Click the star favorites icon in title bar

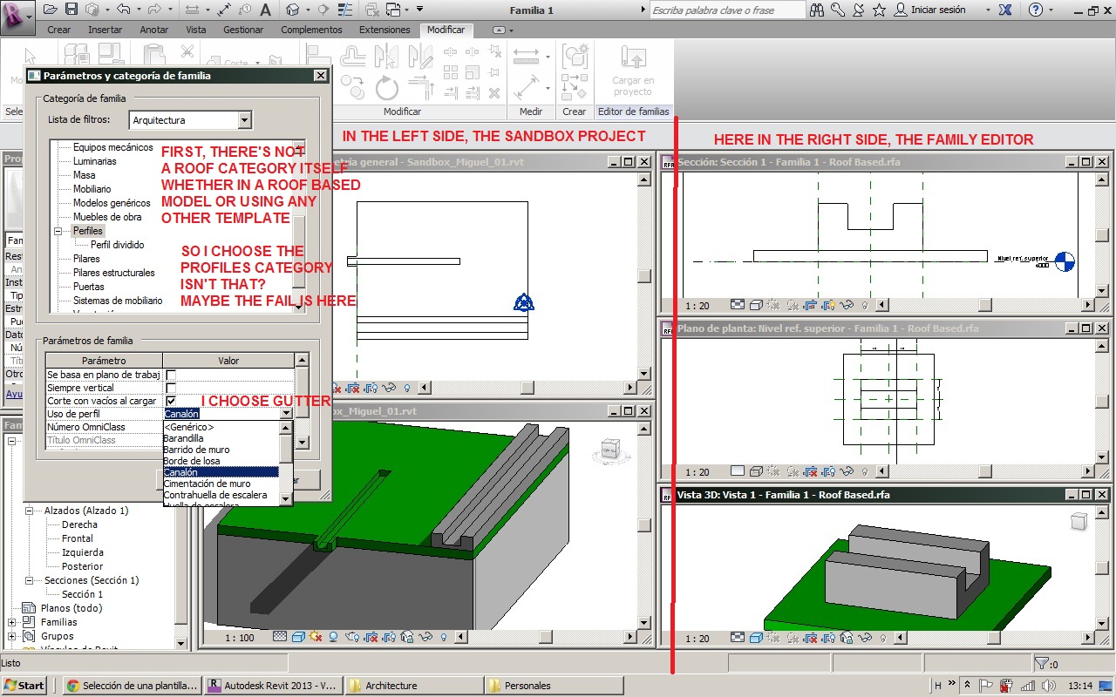pyautogui.click(x=879, y=10)
